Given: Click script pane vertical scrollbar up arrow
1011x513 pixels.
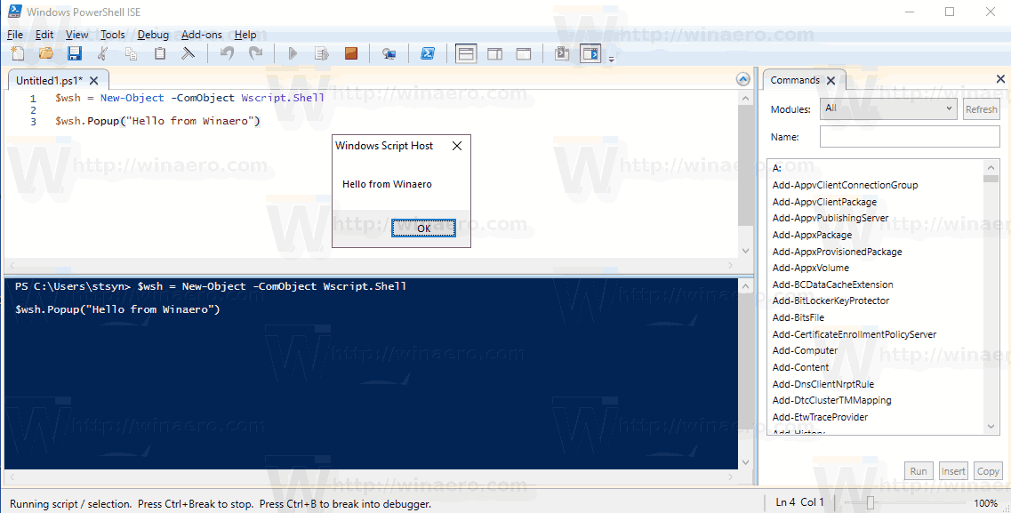Looking at the screenshot, I should [x=745, y=99].
